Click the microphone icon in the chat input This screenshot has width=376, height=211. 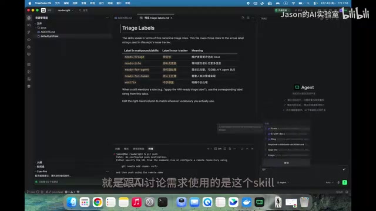[x=338, y=182]
